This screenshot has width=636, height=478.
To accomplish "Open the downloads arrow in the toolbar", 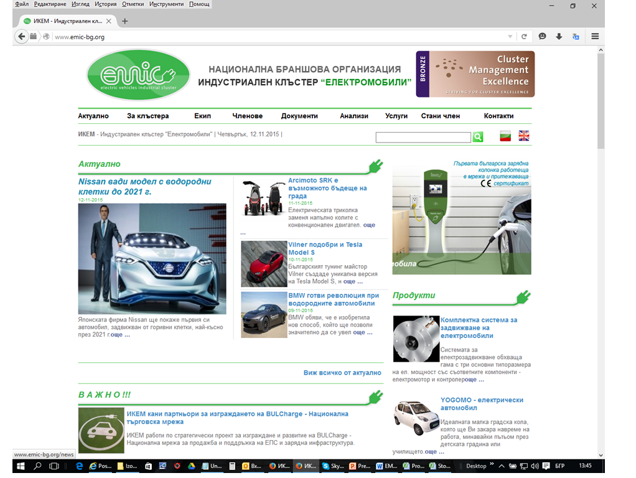I will click(559, 37).
